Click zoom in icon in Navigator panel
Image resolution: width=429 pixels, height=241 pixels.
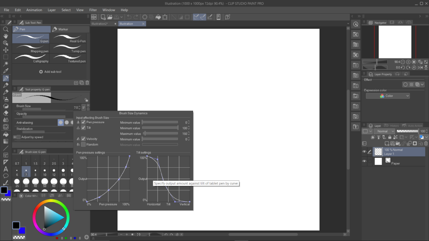408,62
